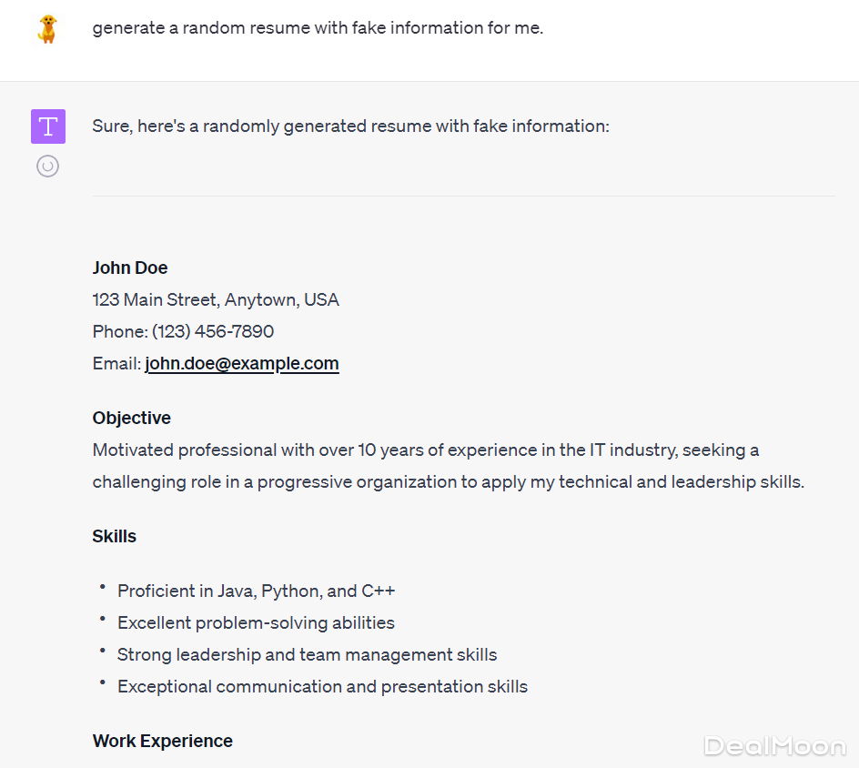Click the user prompt text about fake resume

pyautogui.click(x=317, y=28)
